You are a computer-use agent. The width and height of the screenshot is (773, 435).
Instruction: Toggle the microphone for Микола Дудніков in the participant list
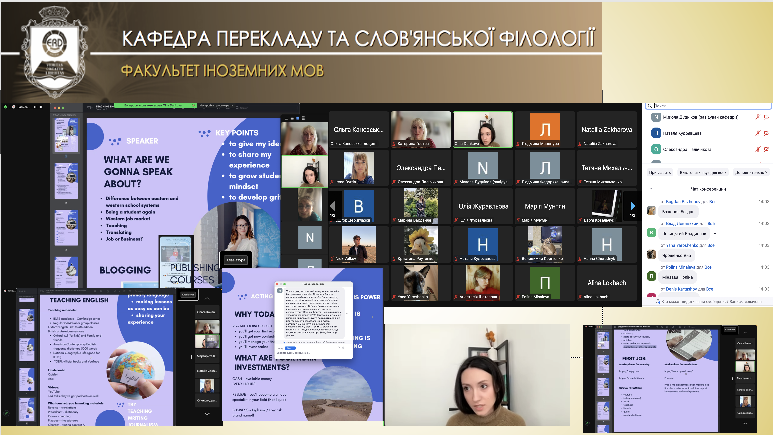[x=758, y=117]
